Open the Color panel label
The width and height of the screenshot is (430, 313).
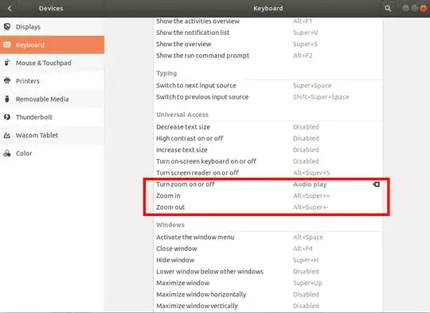click(x=24, y=153)
